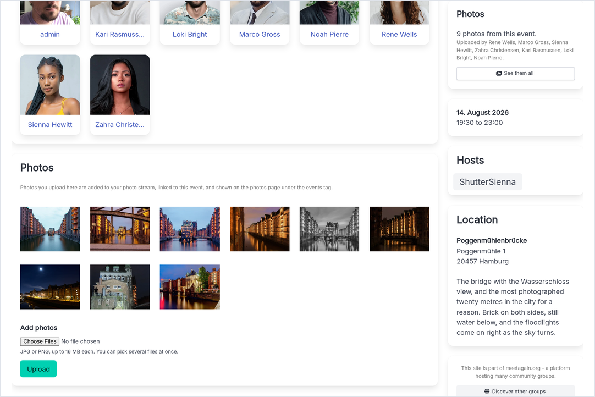Open Sienna Hewitt's profile link
595x397 pixels.
pos(49,124)
